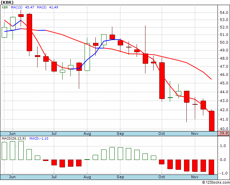
Task: Click Sep on the price chart date axis
Action: tap(120, 133)
